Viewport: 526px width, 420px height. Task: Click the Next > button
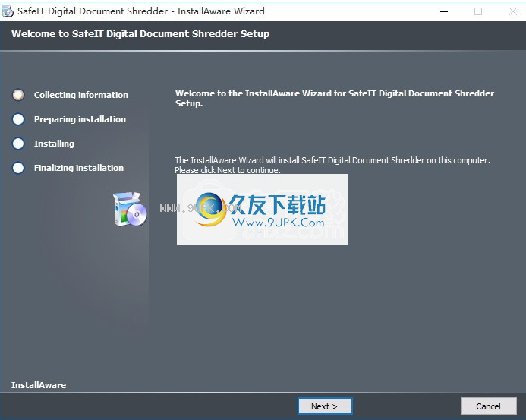[325, 406]
